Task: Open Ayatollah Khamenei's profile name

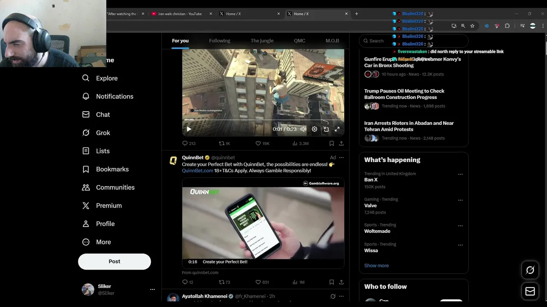Action: tap(205, 296)
